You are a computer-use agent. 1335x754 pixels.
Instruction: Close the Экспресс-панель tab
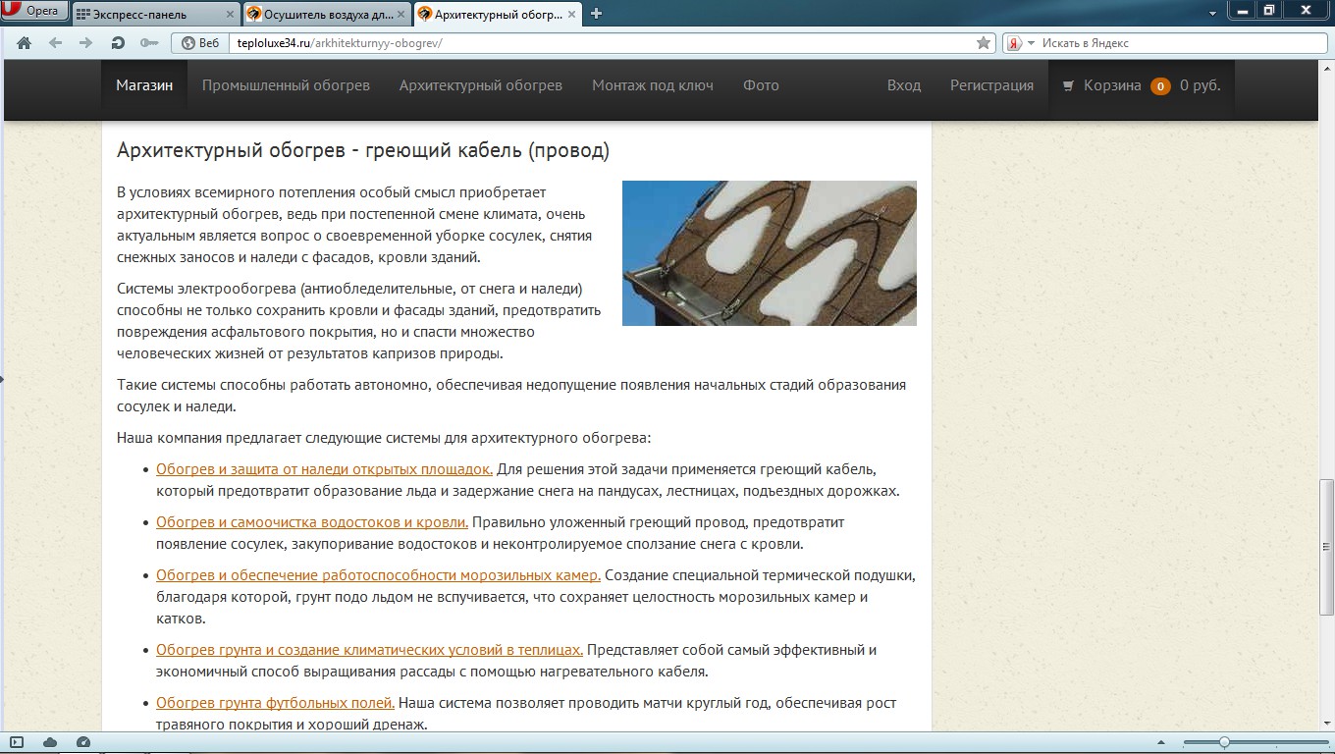tap(230, 14)
